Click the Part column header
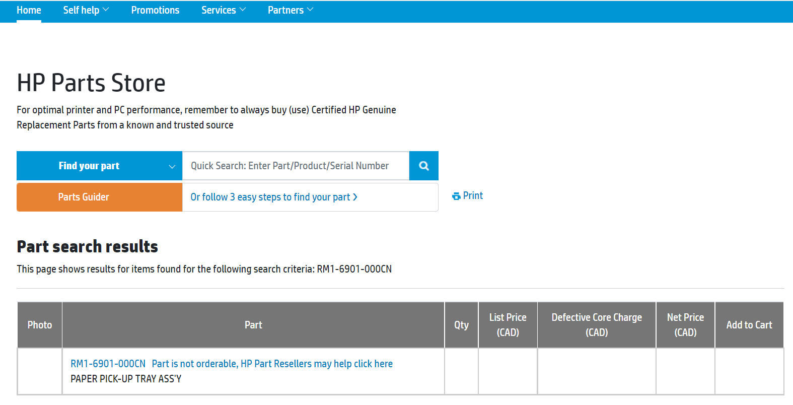Screen dimensions: 793x405 pos(253,325)
